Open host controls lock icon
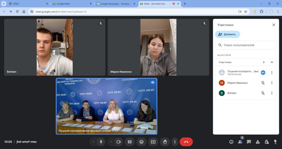Viewport: 282px width, 149px height. tap(267, 142)
